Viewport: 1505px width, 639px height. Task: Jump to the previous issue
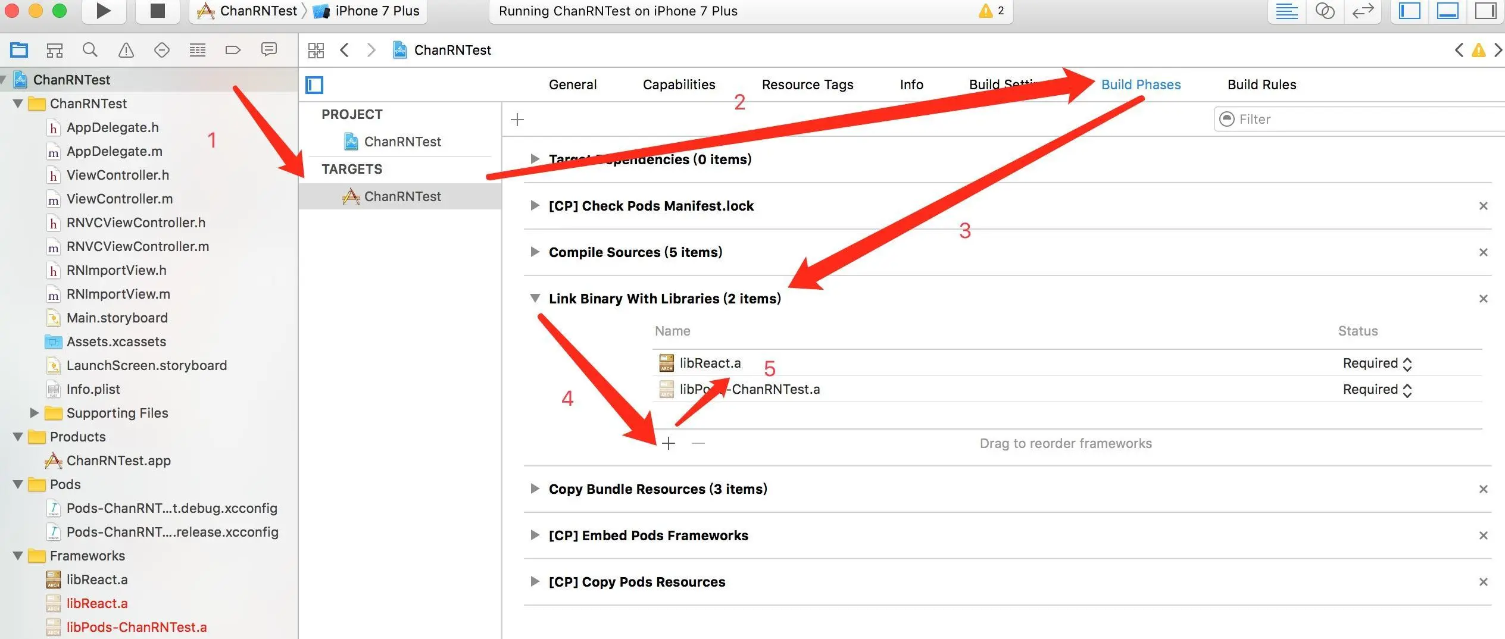[1459, 50]
